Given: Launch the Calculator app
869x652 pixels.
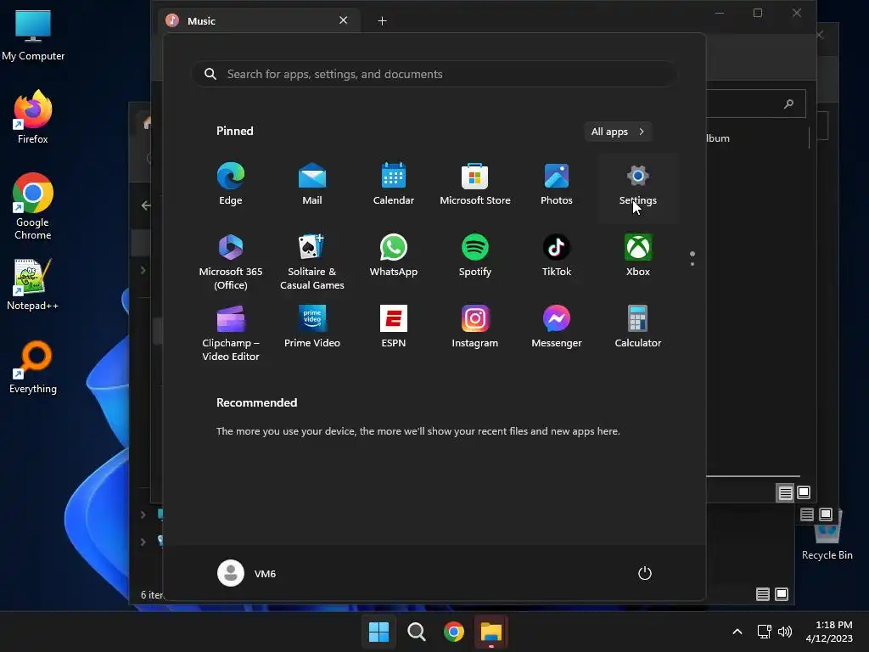Looking at the screenshot, I should (x=638, y=327).
